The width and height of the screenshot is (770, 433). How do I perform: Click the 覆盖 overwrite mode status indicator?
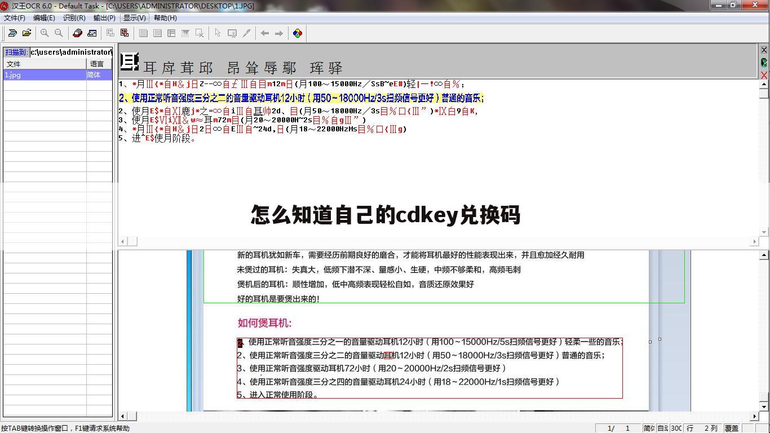pos(732,428)
